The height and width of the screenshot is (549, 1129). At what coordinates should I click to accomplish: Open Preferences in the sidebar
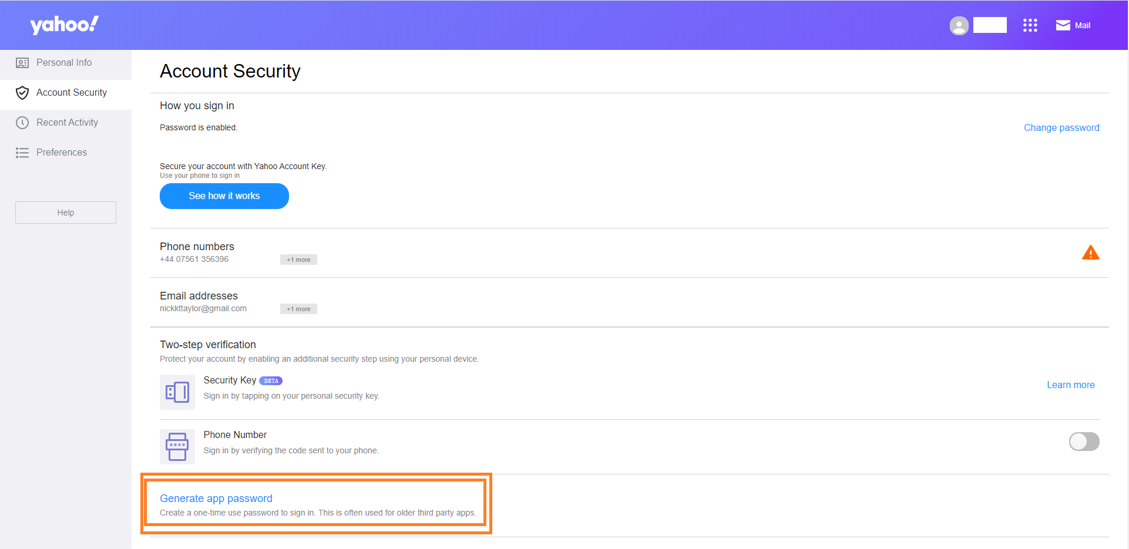[62, 153]
